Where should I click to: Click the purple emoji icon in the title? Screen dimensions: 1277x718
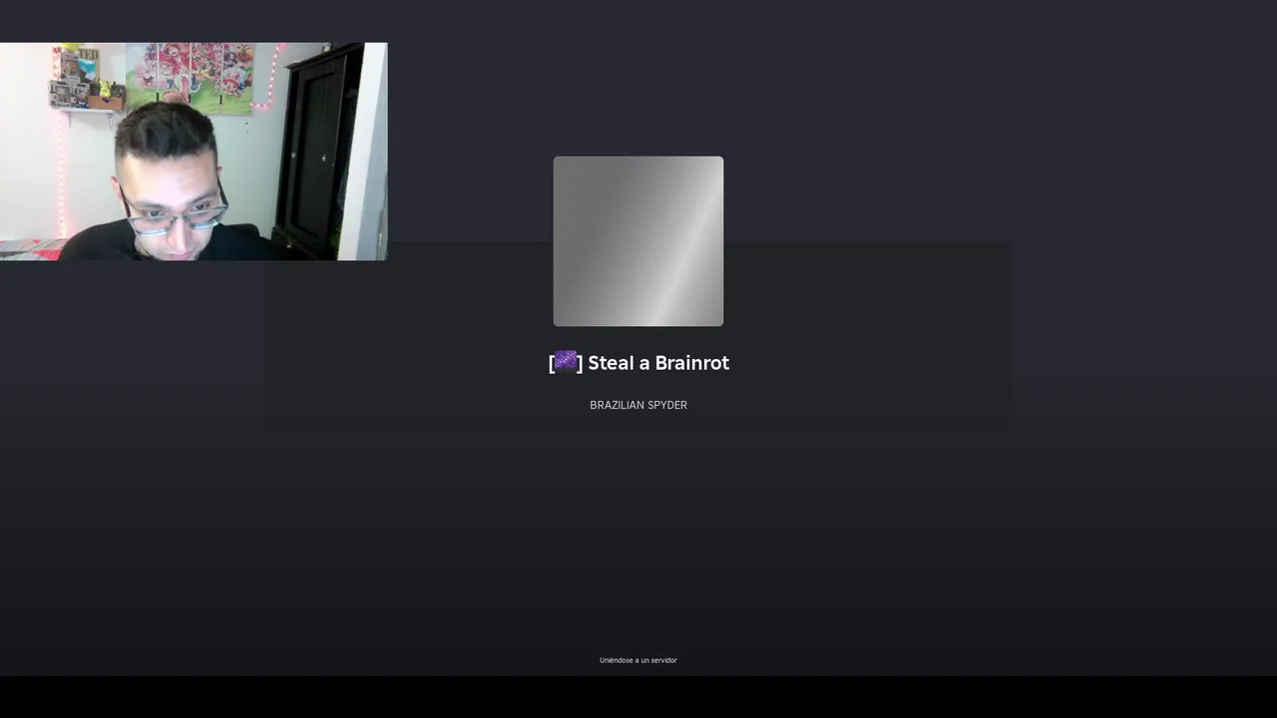(566, 361)
